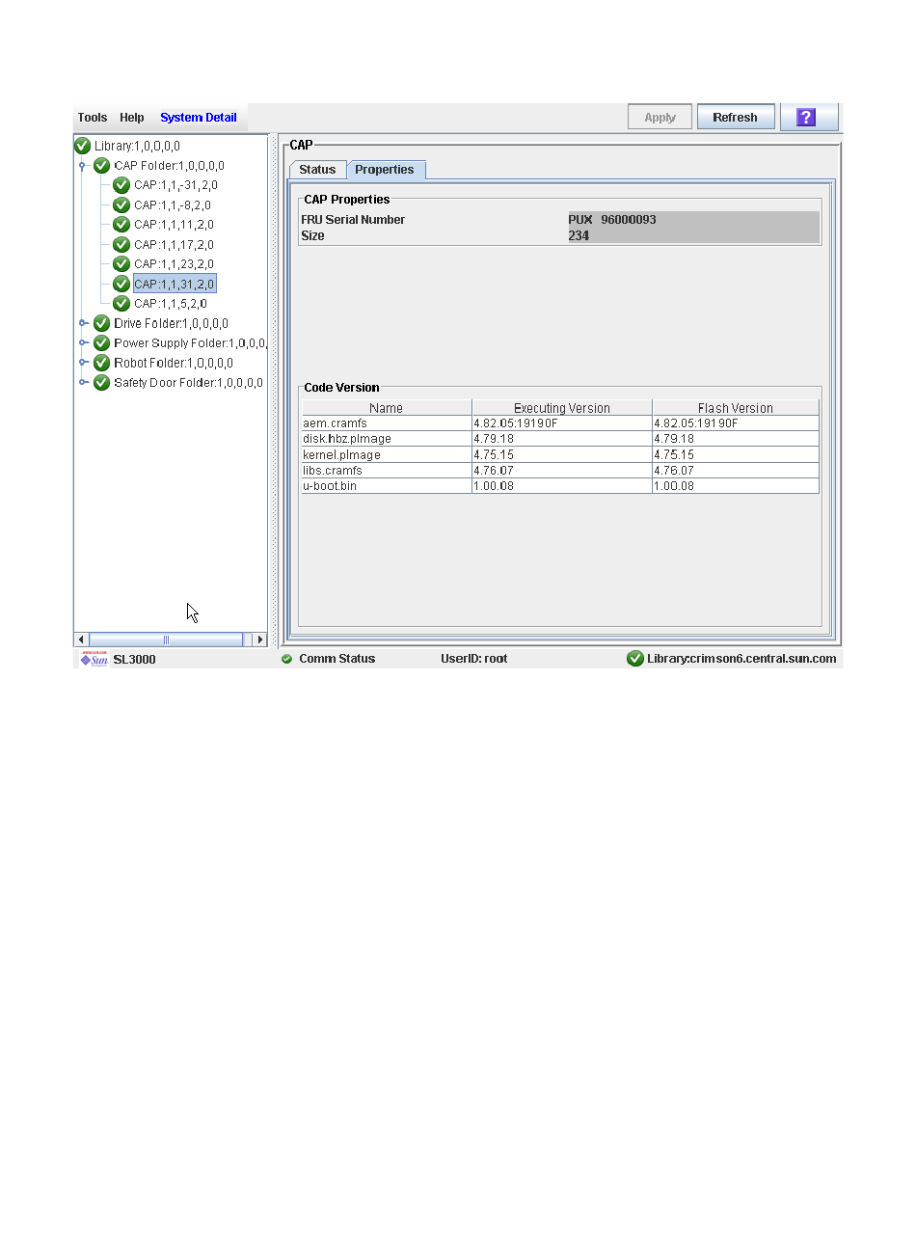
Task: Open the System Detail view
Action: pyautogui.click(x=199, y=118)
